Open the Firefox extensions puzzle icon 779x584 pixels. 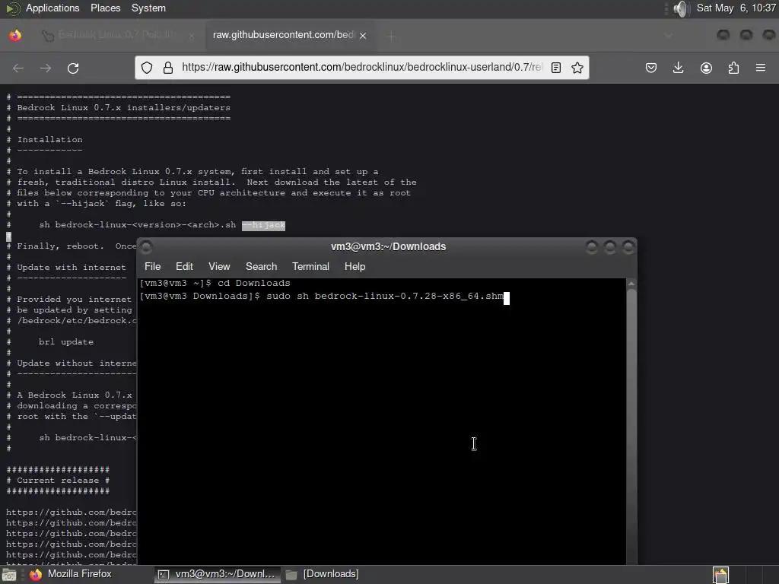click(x=733, y=68)
